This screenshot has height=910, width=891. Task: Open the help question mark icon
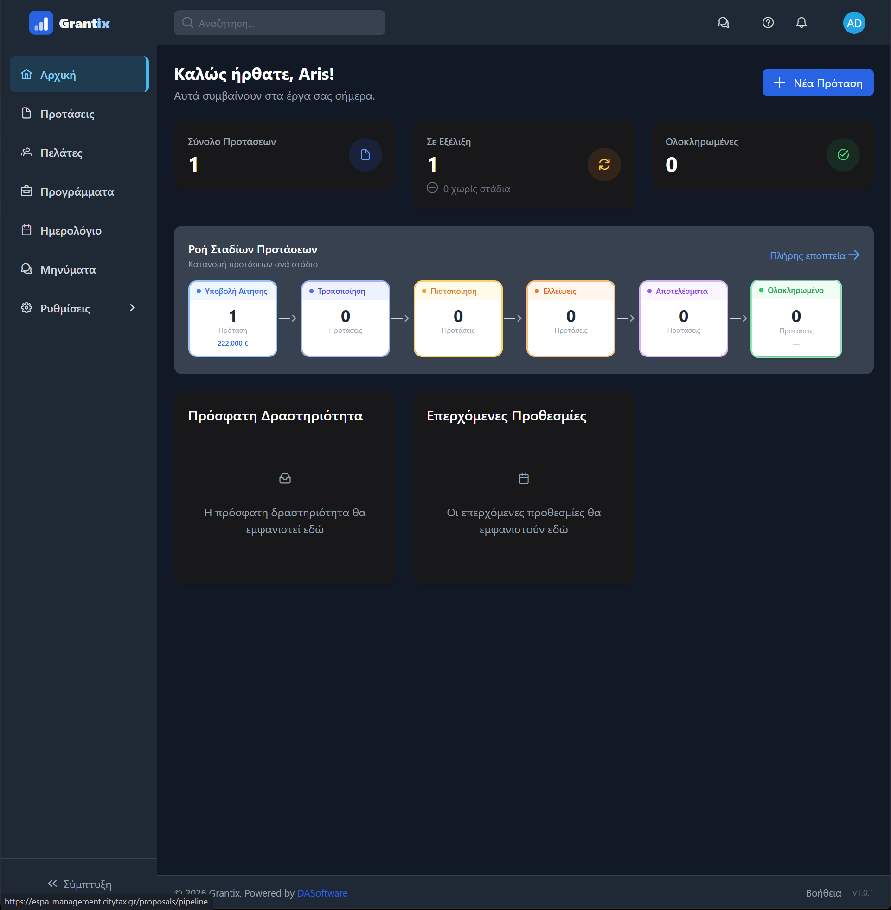[768, 23]
